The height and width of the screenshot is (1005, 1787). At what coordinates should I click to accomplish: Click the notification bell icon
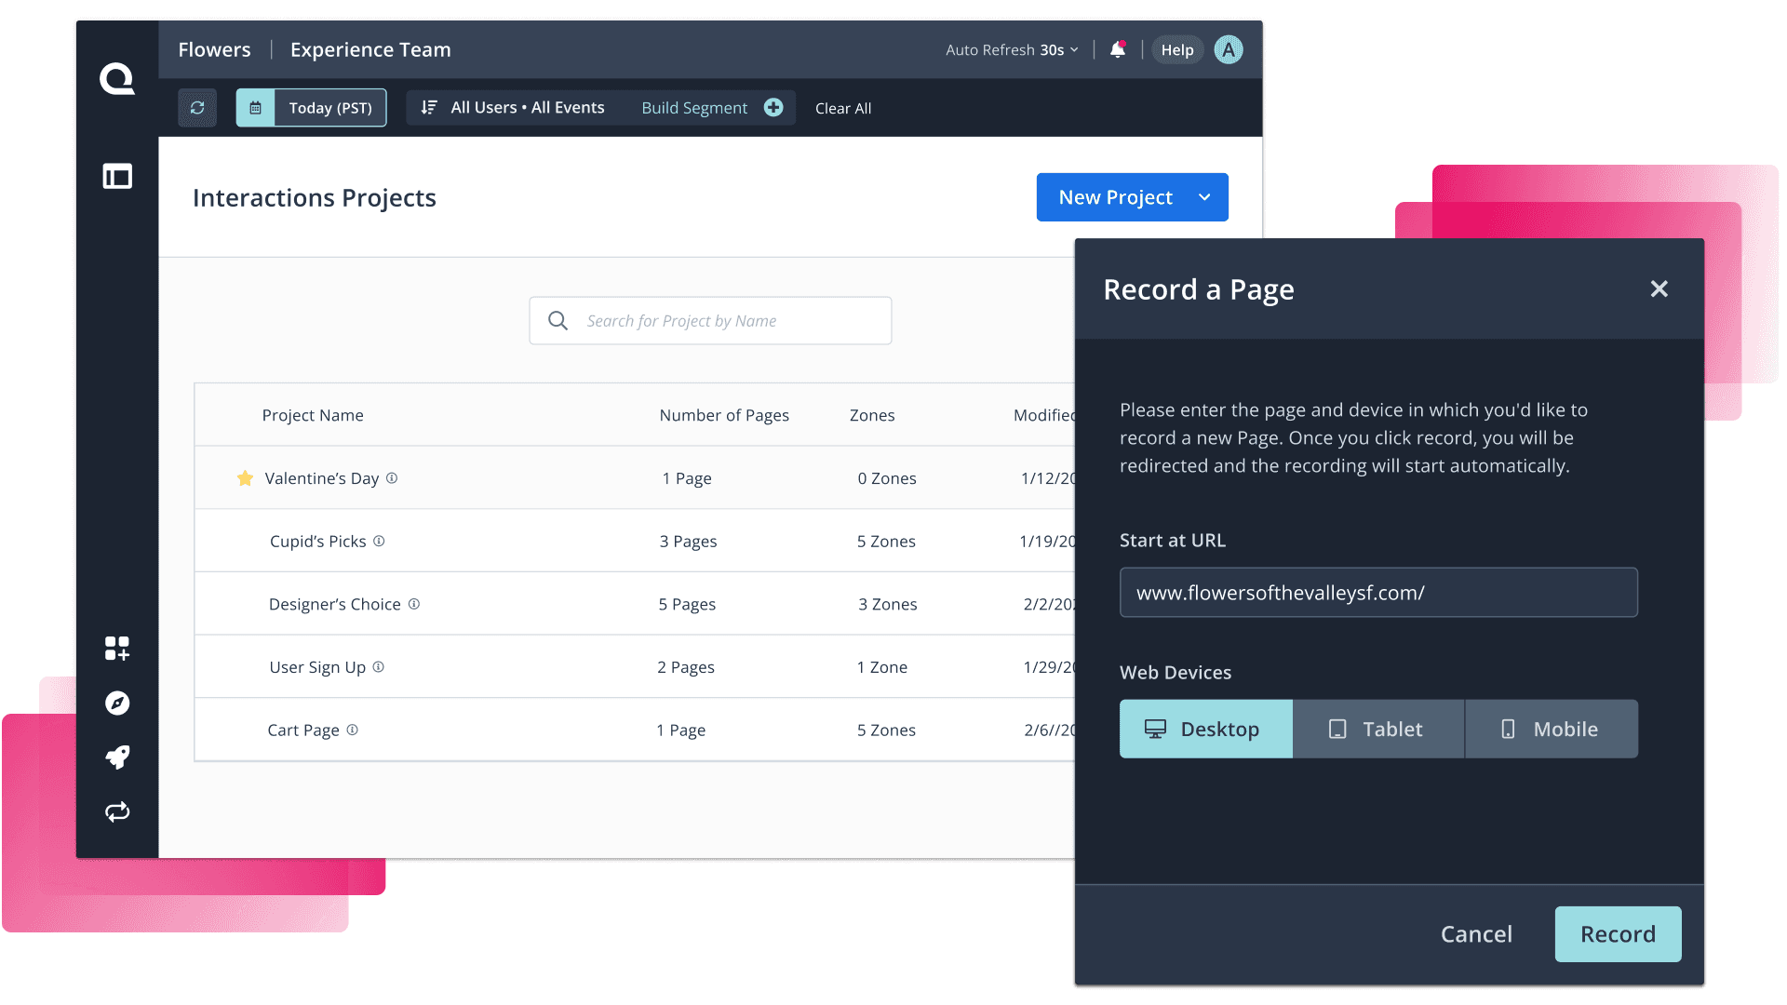1117,49
